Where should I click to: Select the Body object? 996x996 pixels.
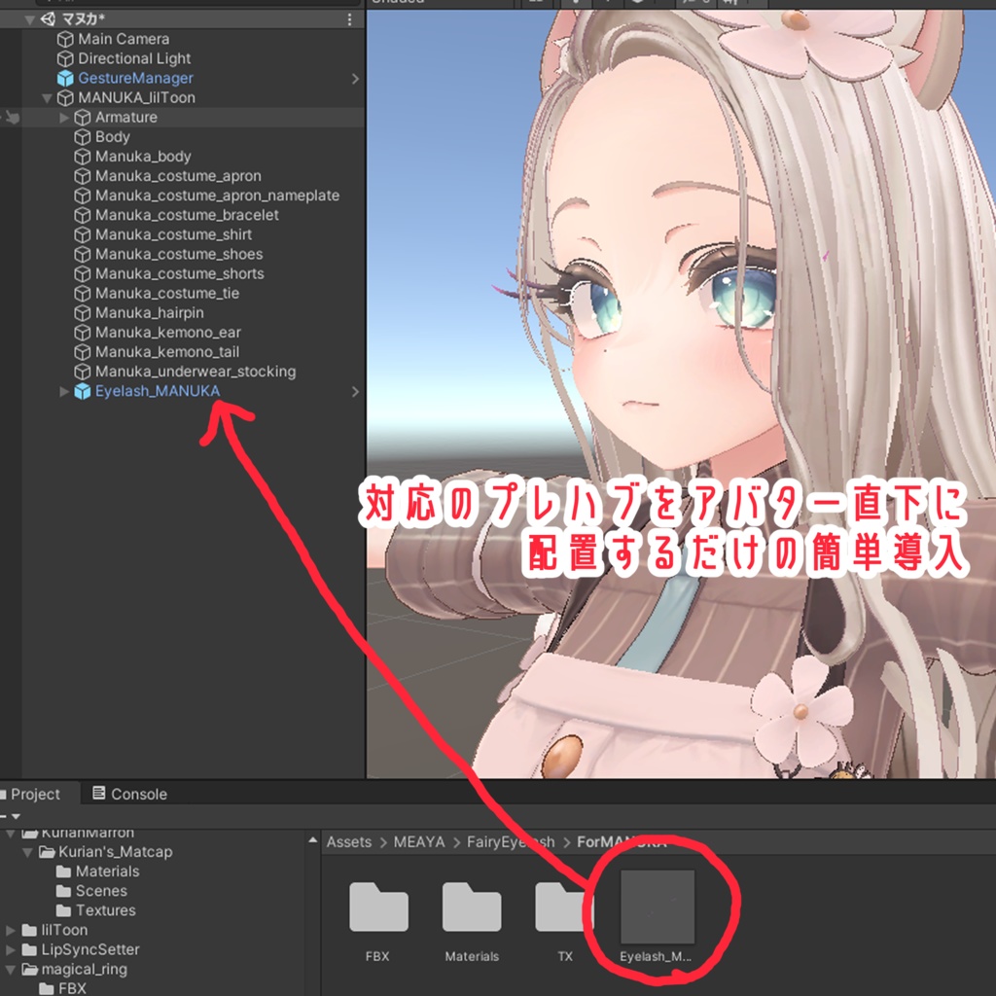[x=113, y=137]
